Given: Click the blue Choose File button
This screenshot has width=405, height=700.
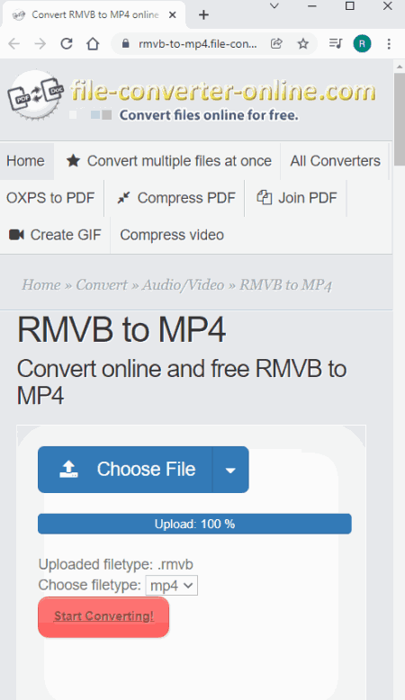Looking at the screenshot, I should click(125, 470).
